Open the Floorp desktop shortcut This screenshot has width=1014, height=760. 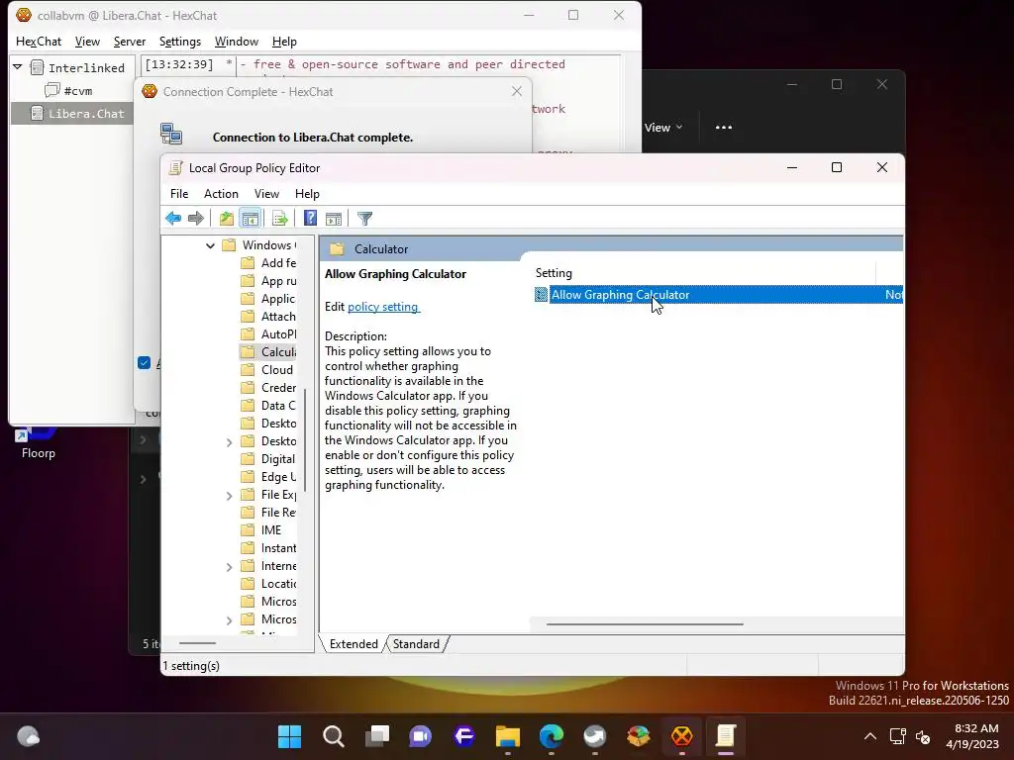point(37,443)
